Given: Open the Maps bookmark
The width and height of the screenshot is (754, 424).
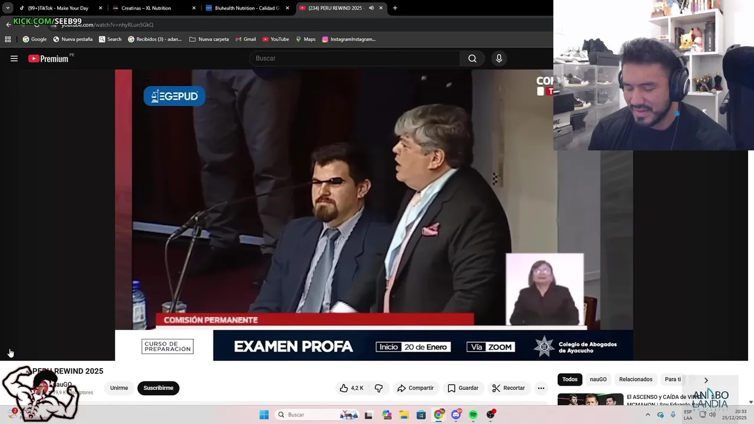Looking at the screenshot, I should coord(306,39).
